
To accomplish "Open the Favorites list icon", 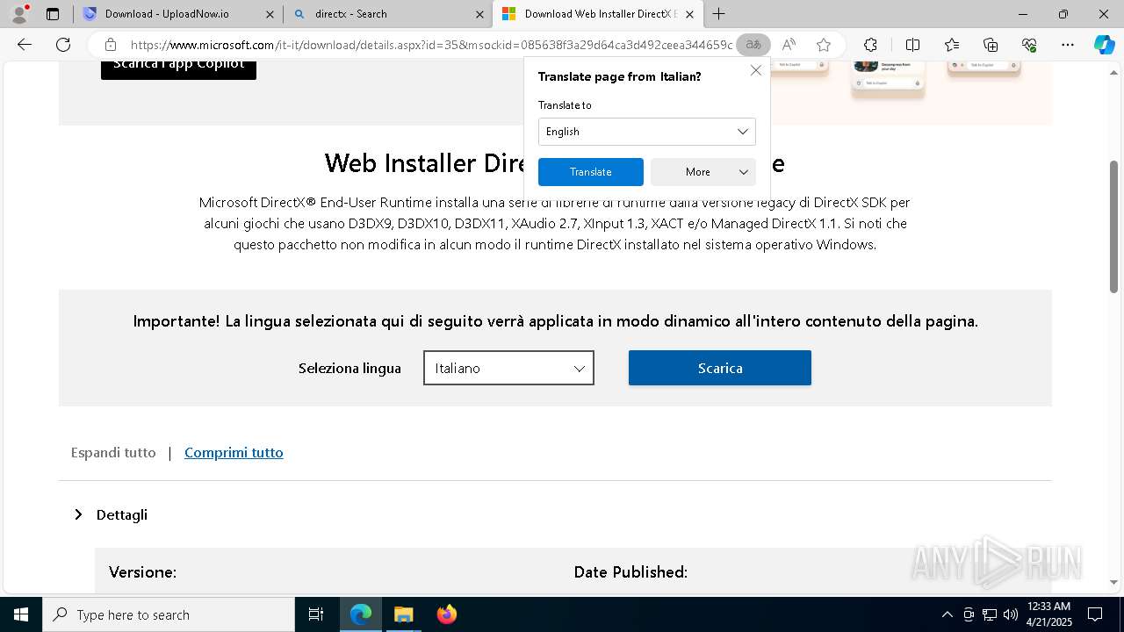I will click(952, 45).
